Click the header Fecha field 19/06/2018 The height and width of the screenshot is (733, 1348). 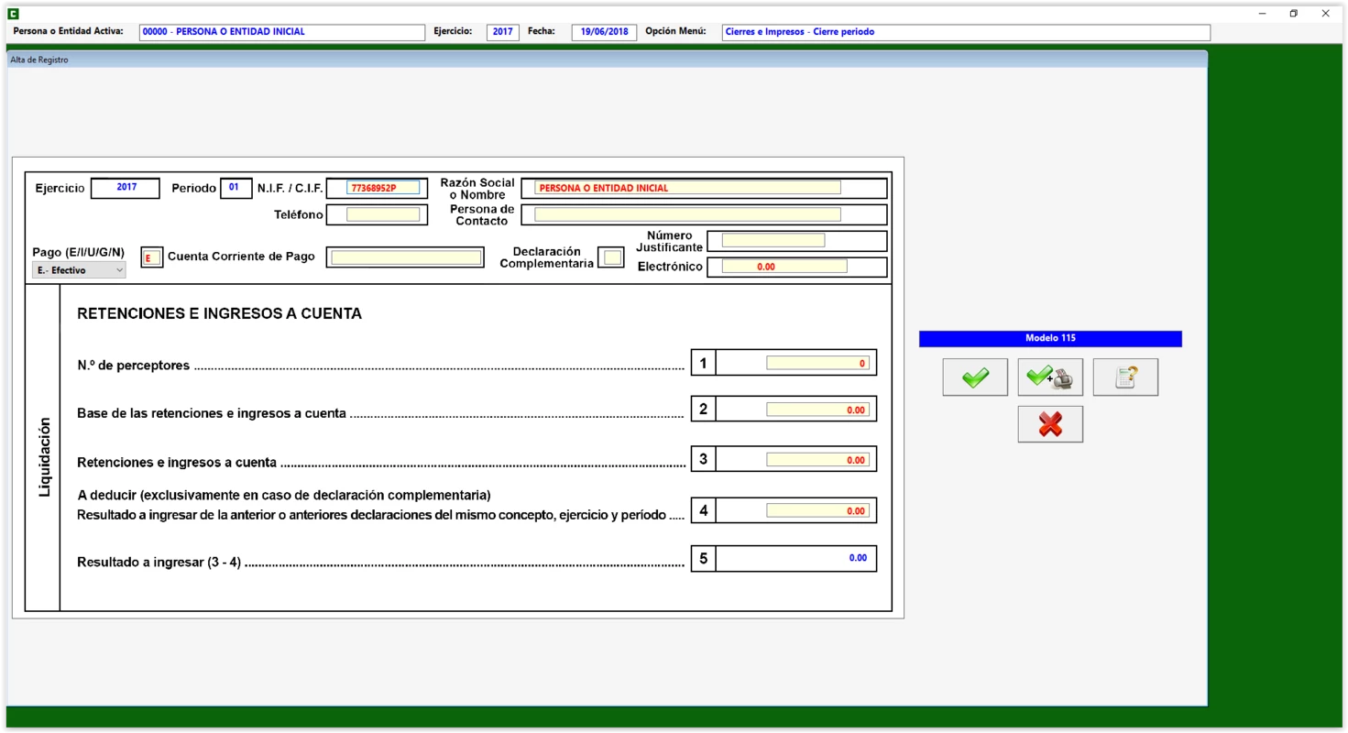pos(604,32)
